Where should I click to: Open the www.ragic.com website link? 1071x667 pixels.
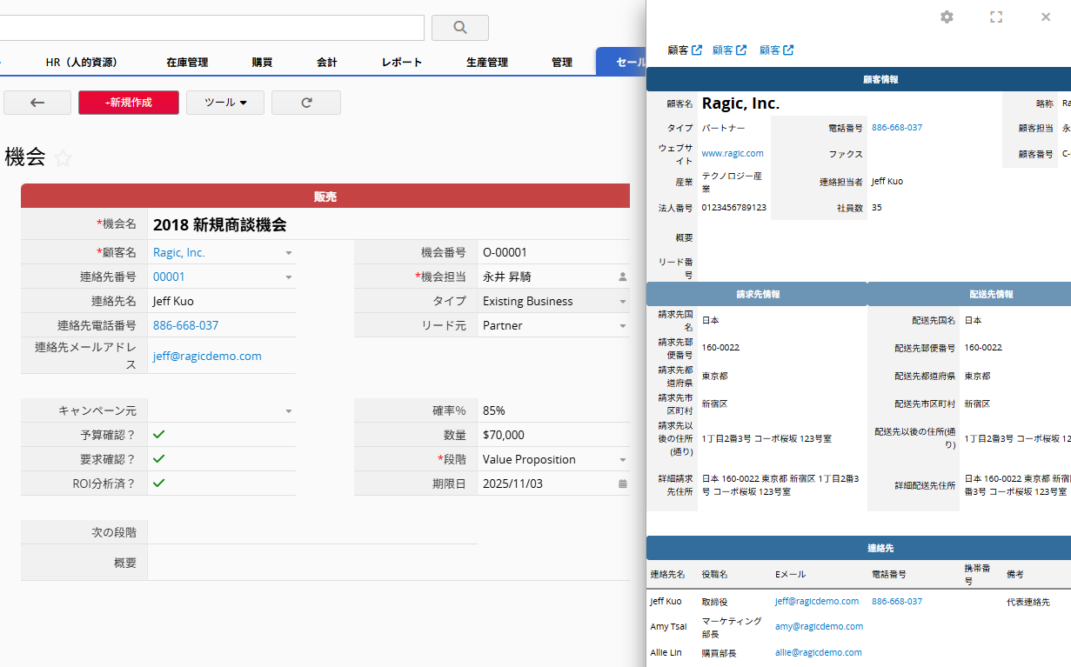click(732, 153)
